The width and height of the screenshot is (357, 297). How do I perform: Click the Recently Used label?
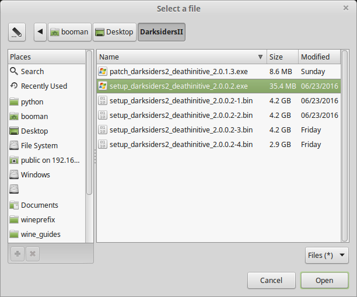point(44,86)
